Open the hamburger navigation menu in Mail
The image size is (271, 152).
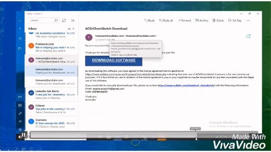pos(20,21)
